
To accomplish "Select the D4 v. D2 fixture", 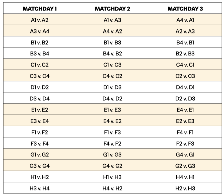I will 113,99.
